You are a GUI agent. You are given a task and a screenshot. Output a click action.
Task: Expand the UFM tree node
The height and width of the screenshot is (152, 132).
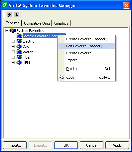point(13,63)
